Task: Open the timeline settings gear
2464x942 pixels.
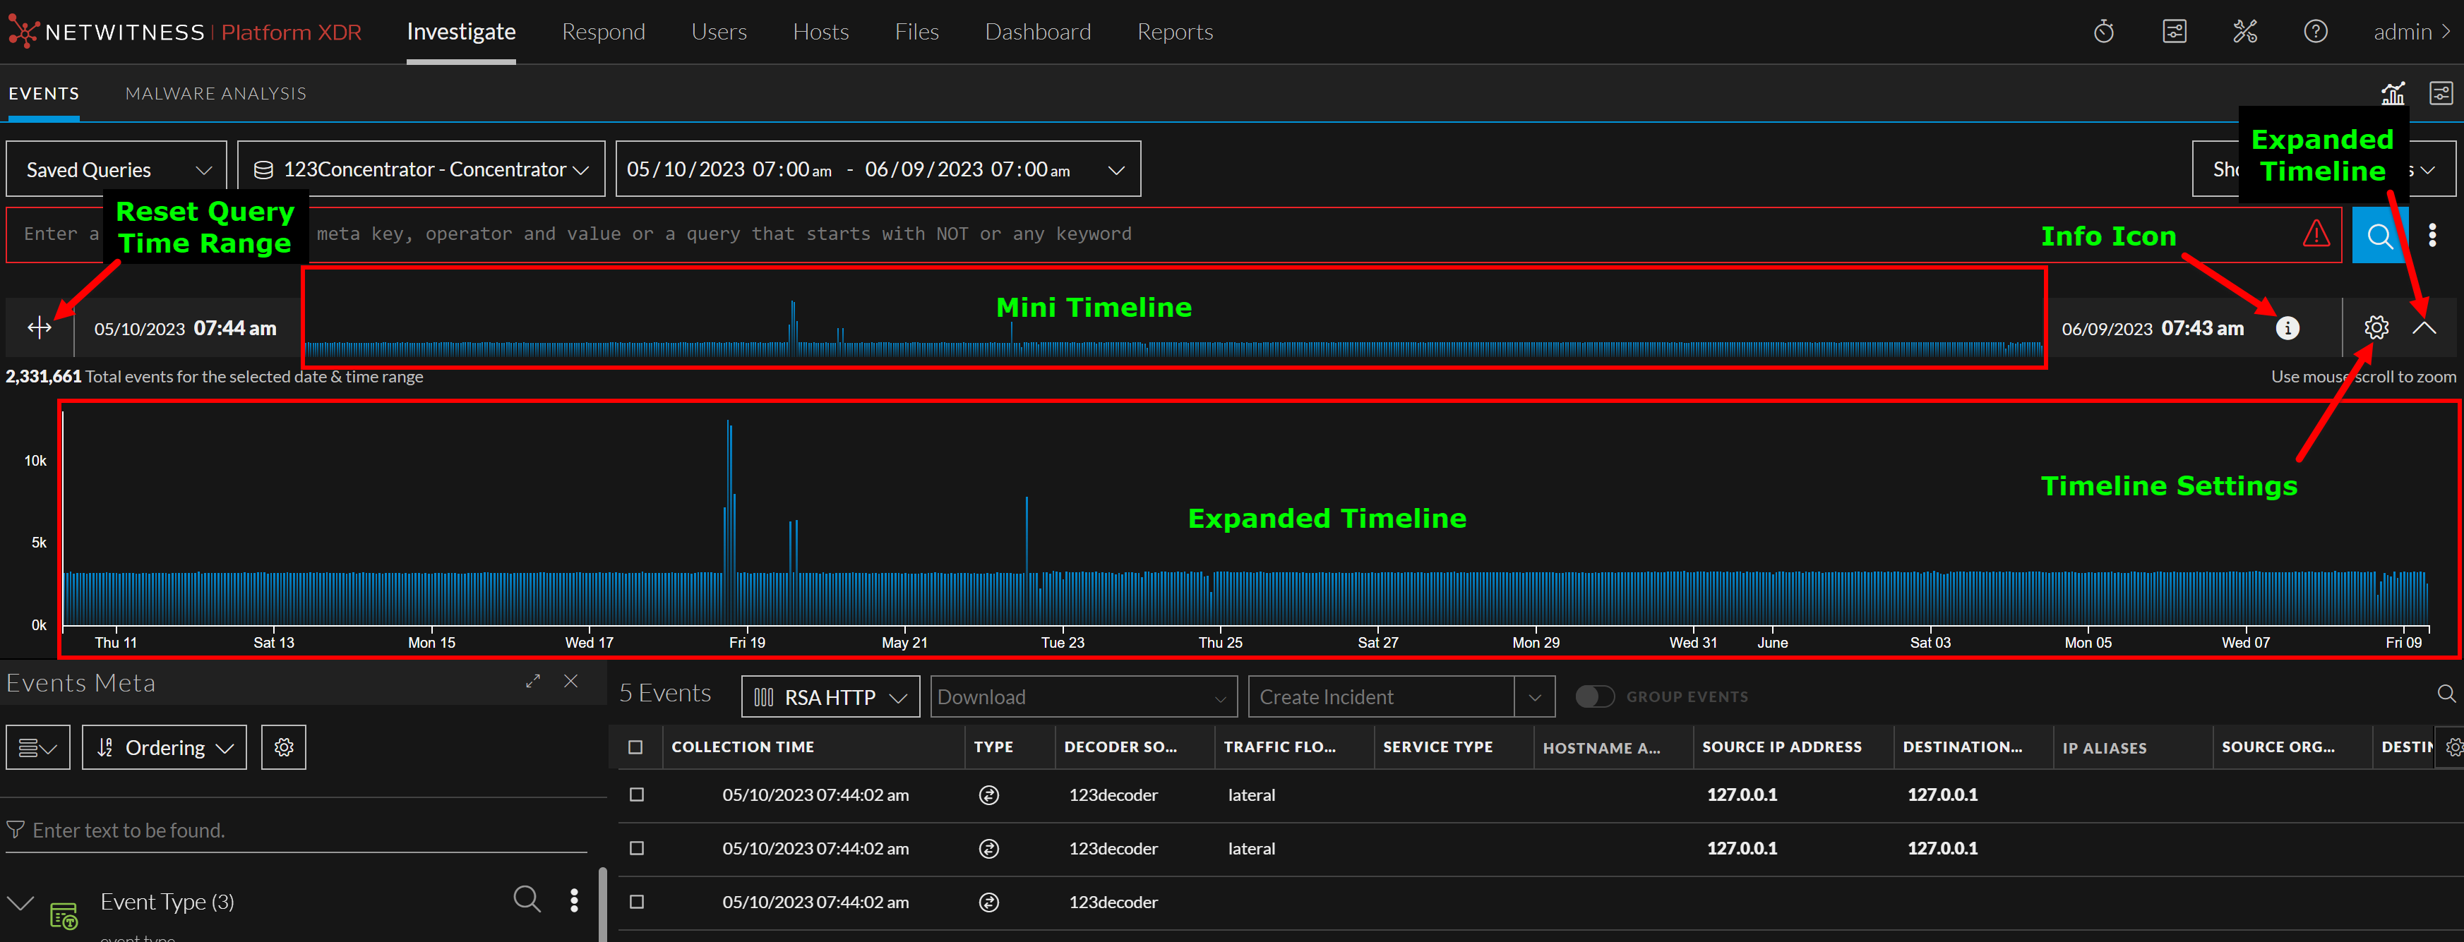Action: pyautogui.click(x=2376, y=328)
